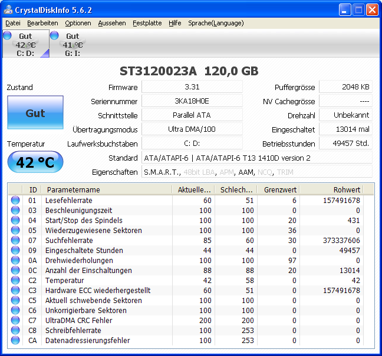The width and height of the screenshot is (382, 356).
Task: Click status orb for C2 Temperatur row
Action: [15, 280]
